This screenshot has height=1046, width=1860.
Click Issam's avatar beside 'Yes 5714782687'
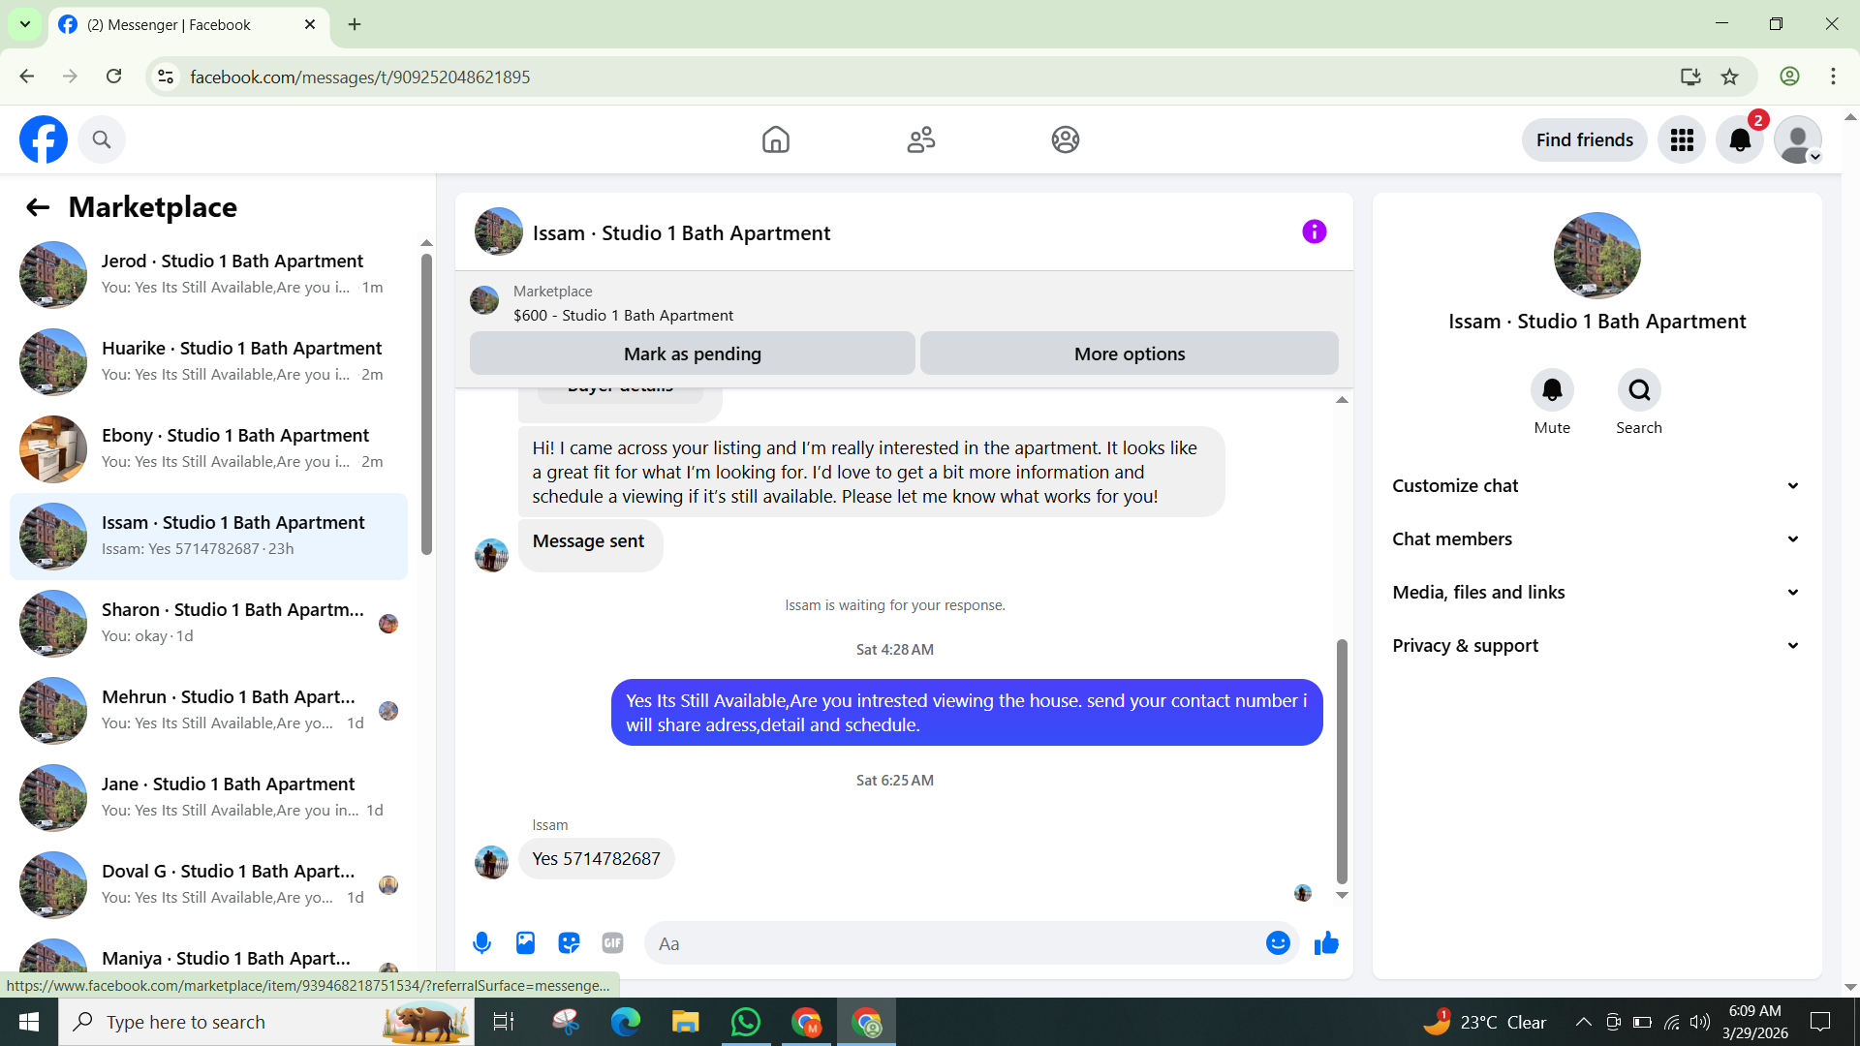point(491,861)
